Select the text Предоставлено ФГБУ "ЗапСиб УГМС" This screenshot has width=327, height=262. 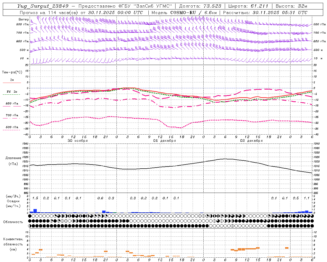point(125,6)
